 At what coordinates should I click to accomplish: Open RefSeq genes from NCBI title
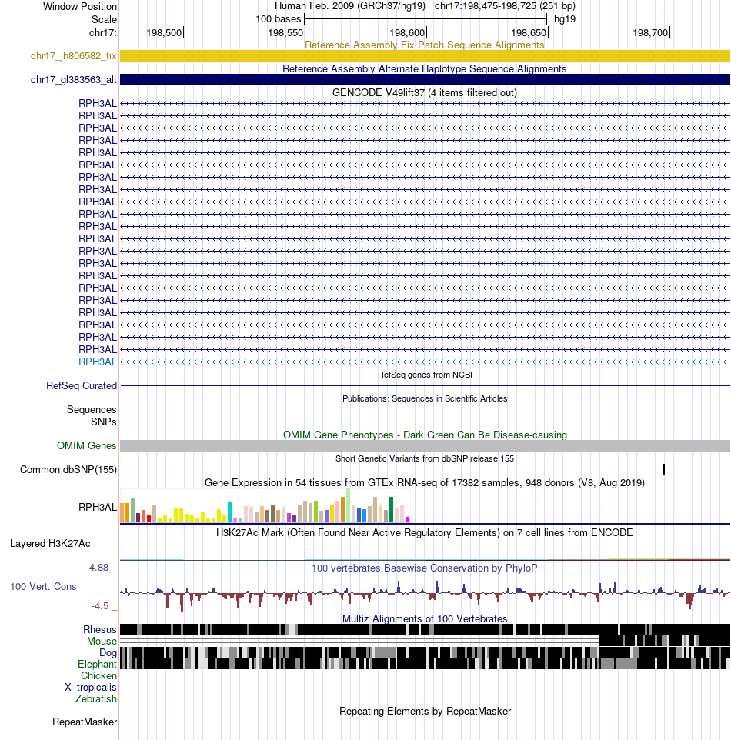(x=425, y=375)
